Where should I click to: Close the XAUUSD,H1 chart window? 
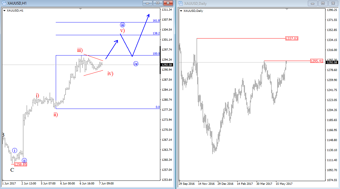point(168,3)
